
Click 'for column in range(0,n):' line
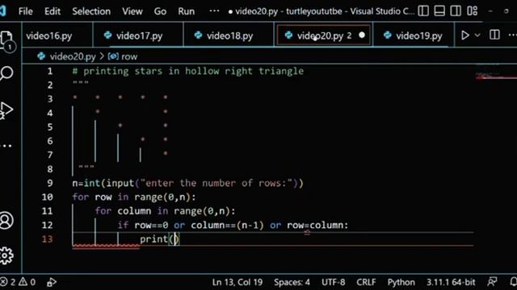165,211
